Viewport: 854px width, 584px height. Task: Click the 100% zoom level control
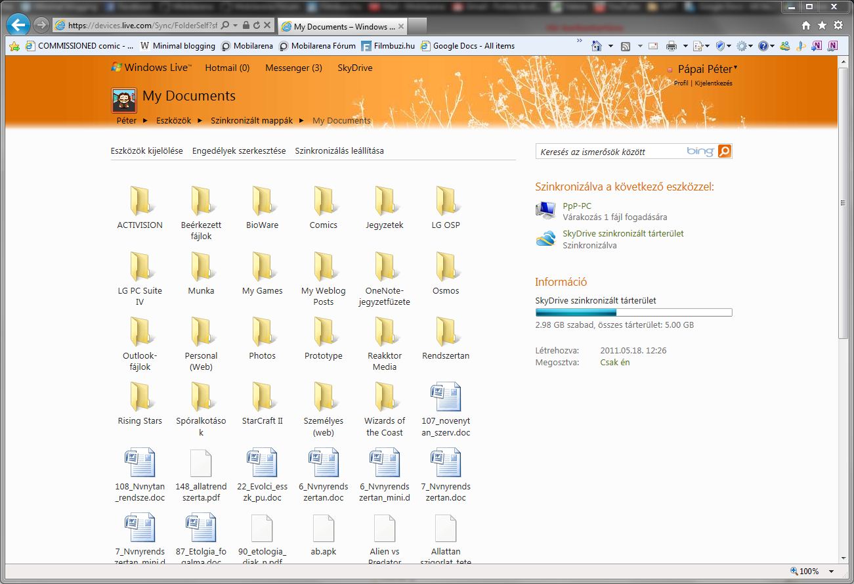pos(812,572)
